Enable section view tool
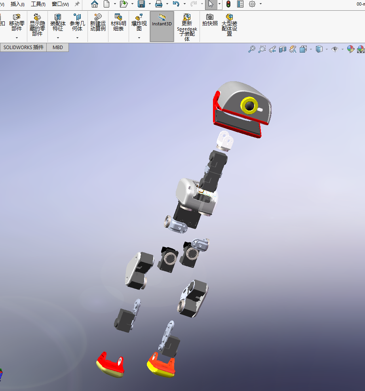365x391 pixels. click(x=283, y=49)
